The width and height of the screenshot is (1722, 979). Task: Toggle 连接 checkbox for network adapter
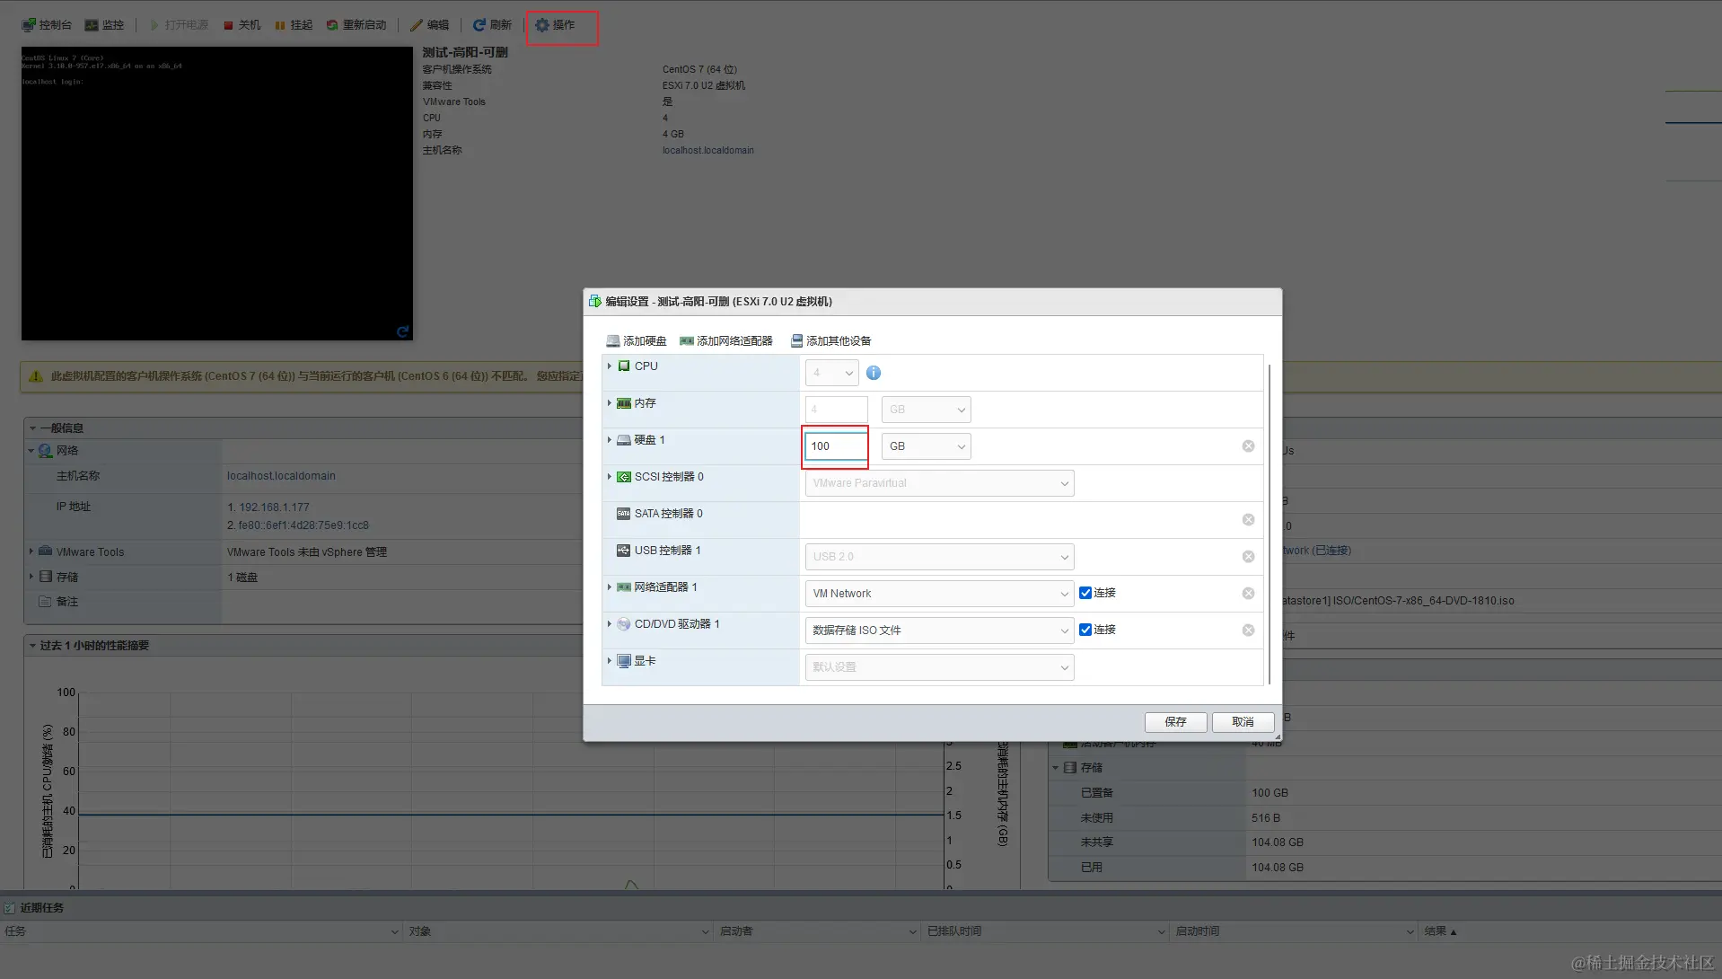point(1085,593)
